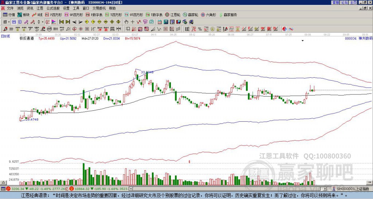Click the green jump-to-last arrow icon
373x199 pixels.
pyautogui.click(x=68, y=22)
